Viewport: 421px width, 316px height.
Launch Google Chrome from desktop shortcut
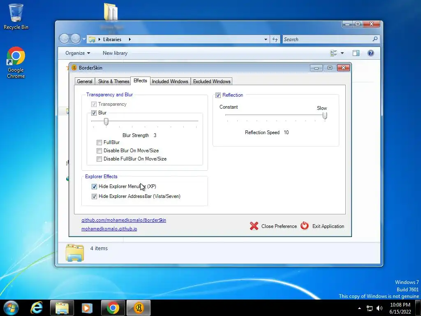[16, 63]
